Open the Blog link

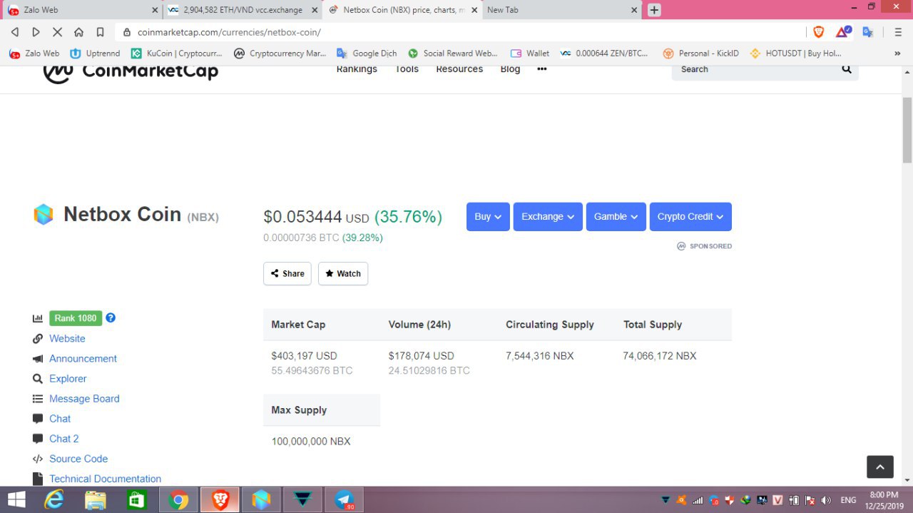[x=510, y=69]
